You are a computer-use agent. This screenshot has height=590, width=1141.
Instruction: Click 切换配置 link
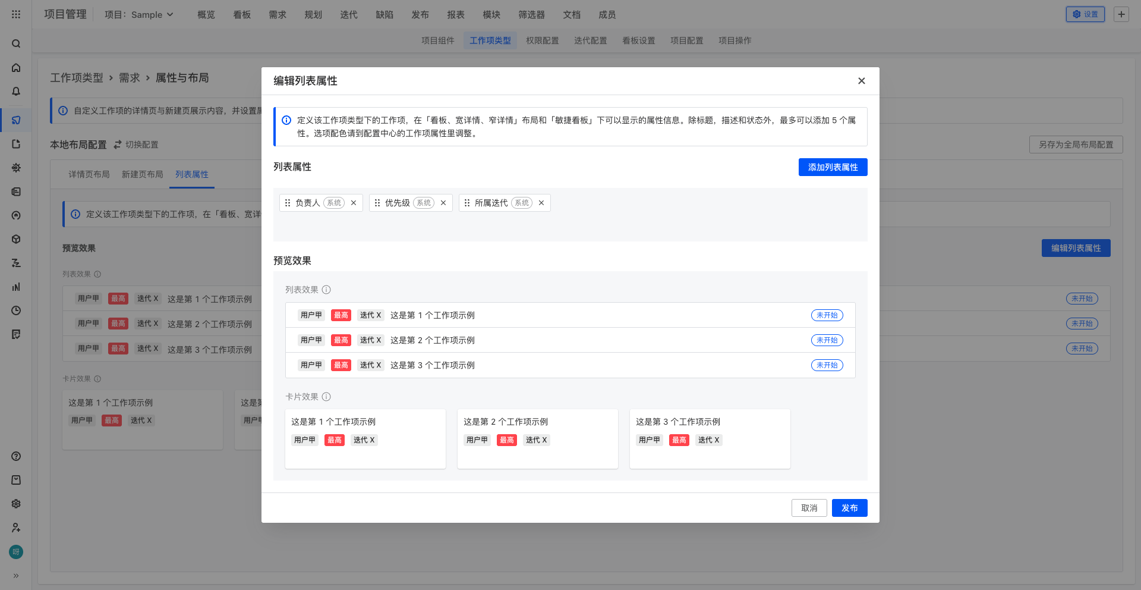click(x=136, y=145)
